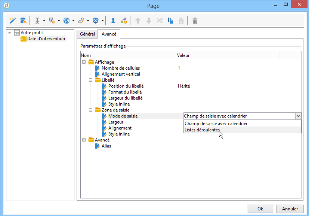Collapse the Affichage folder
This screenshot has width=315, height=222.
(84, 62)
